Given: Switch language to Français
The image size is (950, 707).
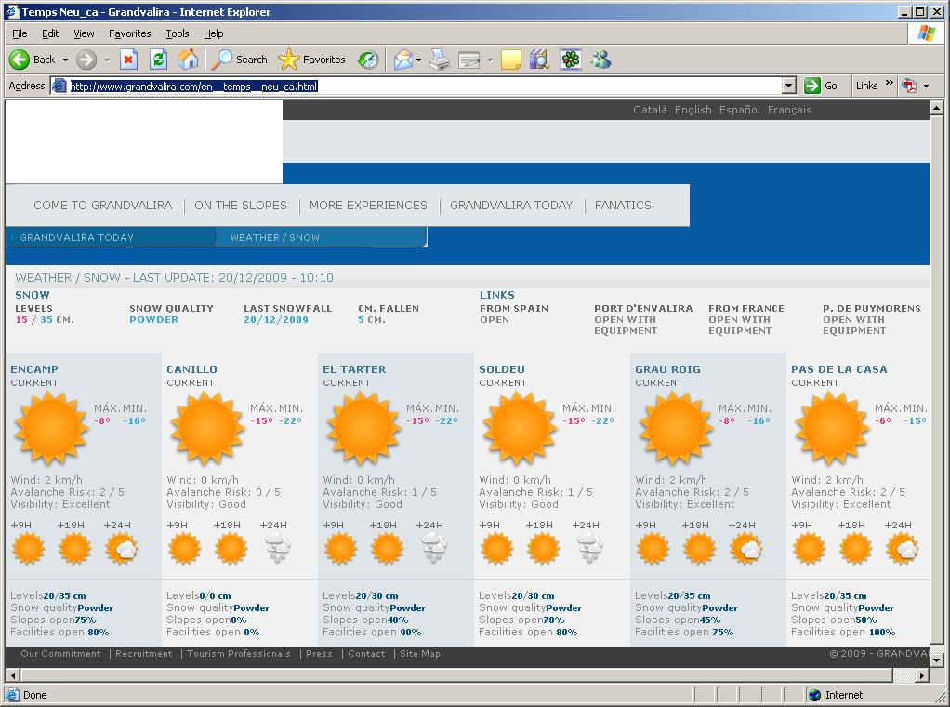Looking at the screenshot, I should [x=789, y=110].
